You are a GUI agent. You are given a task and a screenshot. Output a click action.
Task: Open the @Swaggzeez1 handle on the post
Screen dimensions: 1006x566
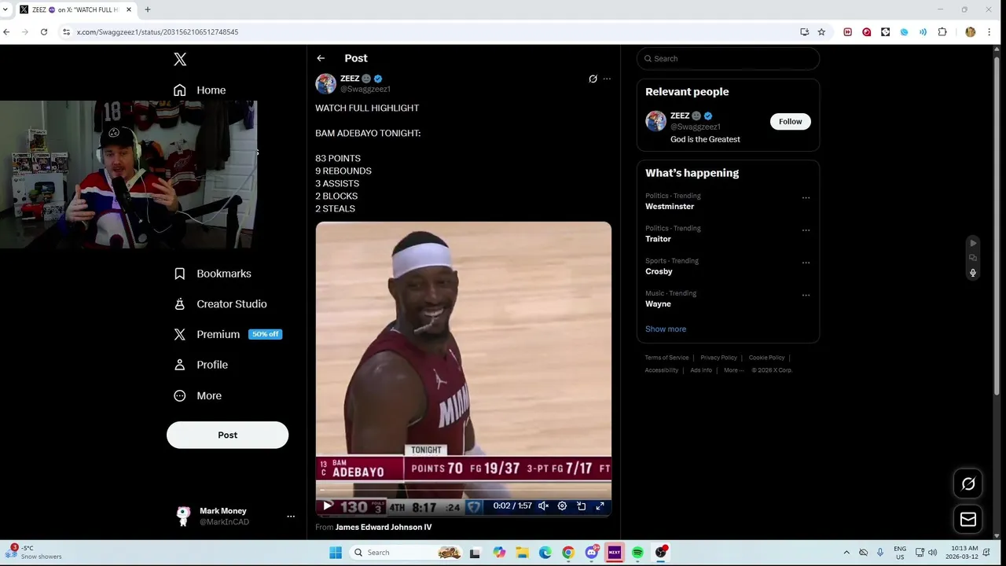click(365, 90)
